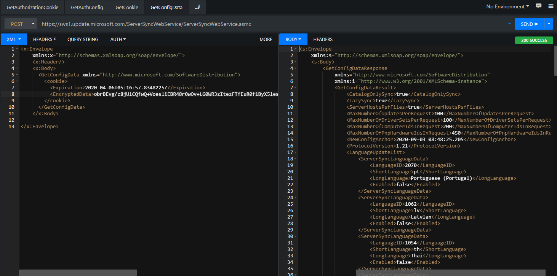Click the LongLanguage Thai text

tap(416, 256)
